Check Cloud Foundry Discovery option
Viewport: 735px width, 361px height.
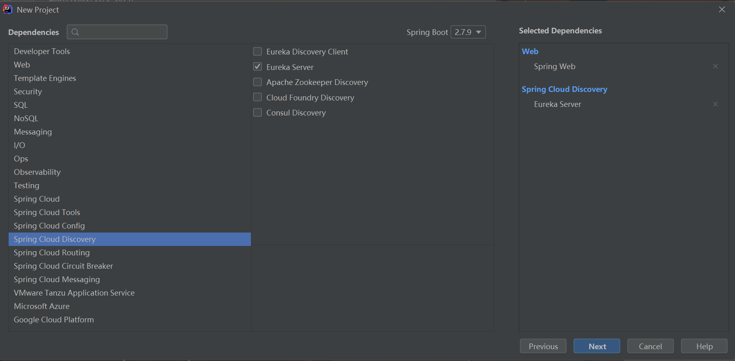257,98
